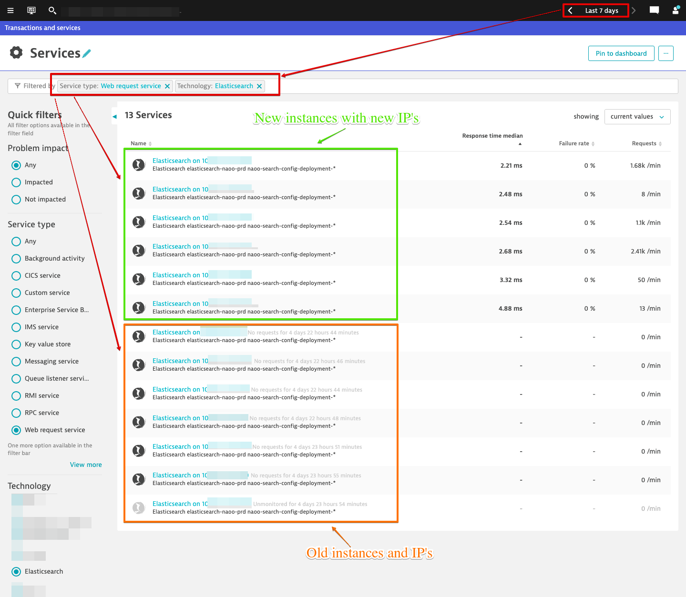This screenshot has width=686, height=597.
Task: Go to previous timeframe with left chevron
Action: click(570, 10)
